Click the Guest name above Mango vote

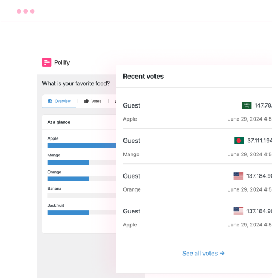click(132, 141)
